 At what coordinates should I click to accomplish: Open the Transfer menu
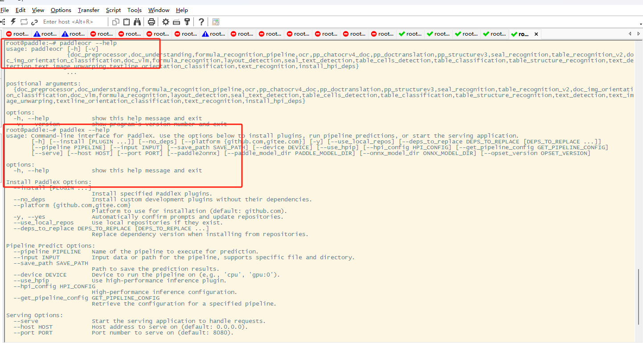89,10
